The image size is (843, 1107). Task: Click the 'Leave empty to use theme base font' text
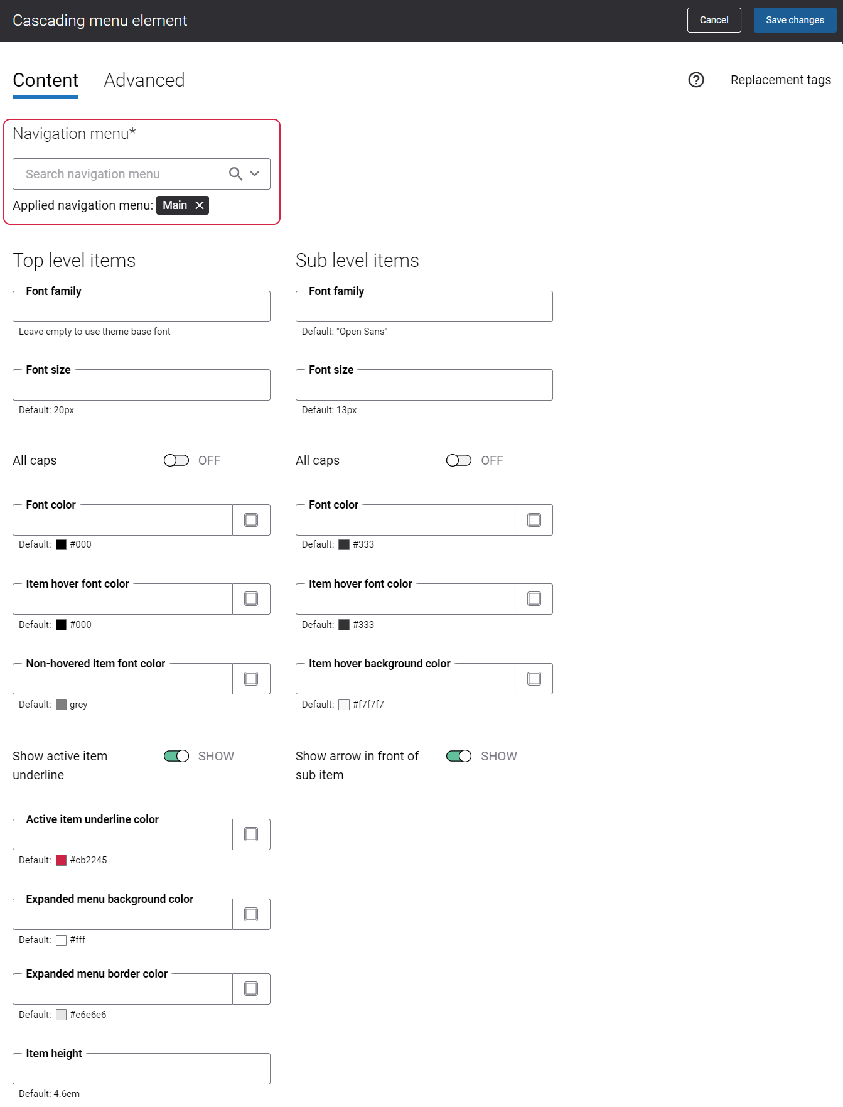coord(95,332)
